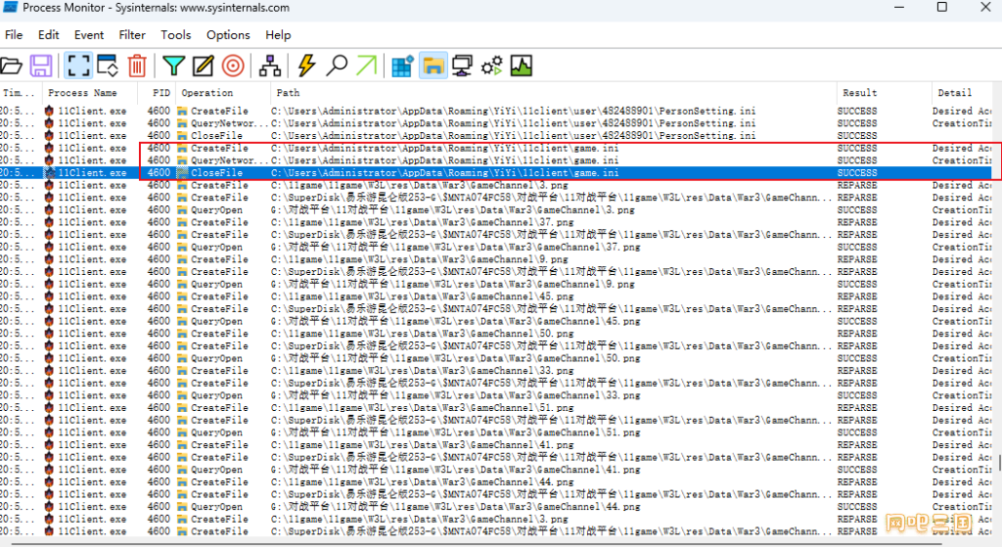The image size is (1002, 547).
Task: Click the lightning bolt Process Activity icon
Action: (306, 66)
